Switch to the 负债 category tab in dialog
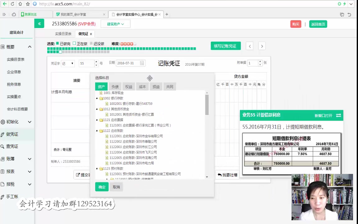Image resolution: width=358 pixels, height=224 pixels. point(115,86)
